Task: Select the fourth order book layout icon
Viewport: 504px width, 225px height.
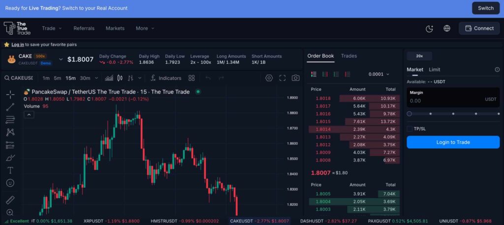Action: click(x=347, y=74)
